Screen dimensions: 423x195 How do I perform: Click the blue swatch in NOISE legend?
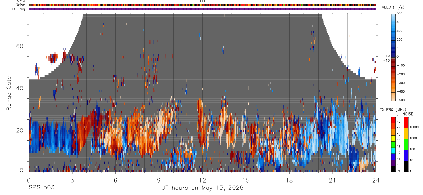pos(406,155)
